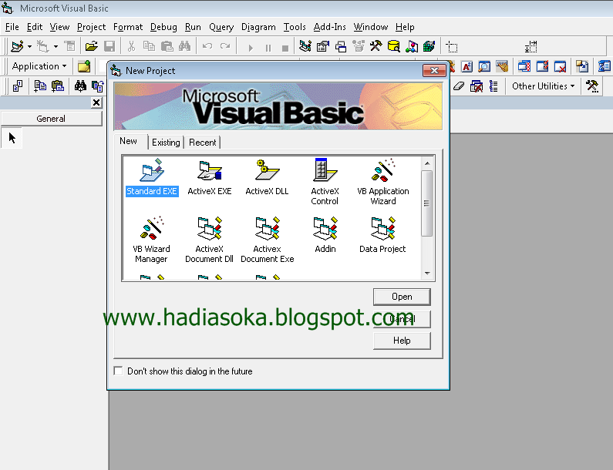Click the project list scrollbar thumb
This screenshot has width=613, height=470.
427,203
